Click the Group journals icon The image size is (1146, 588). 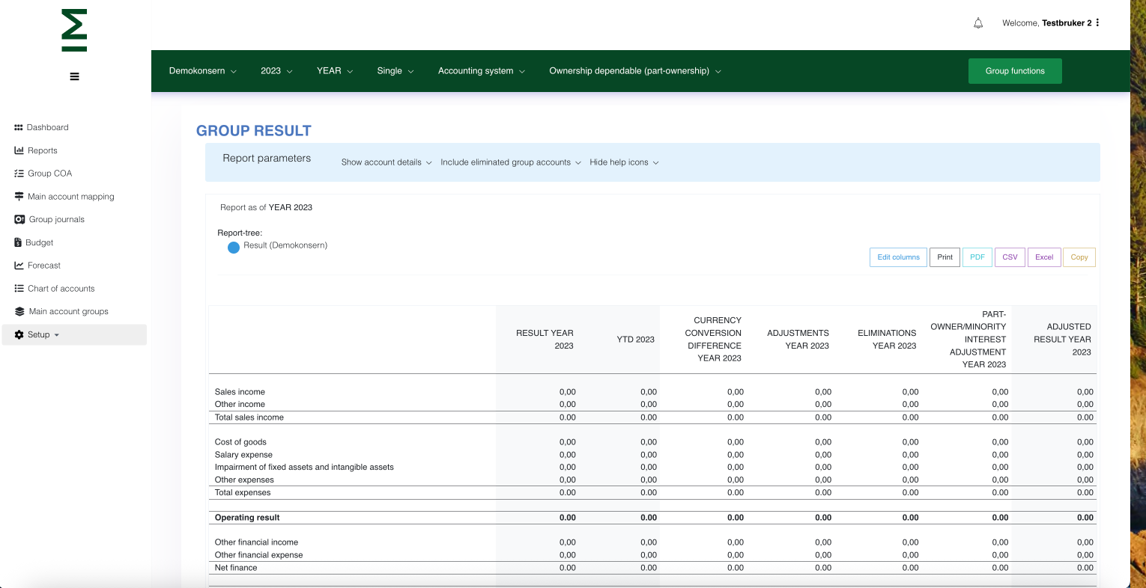19,219
